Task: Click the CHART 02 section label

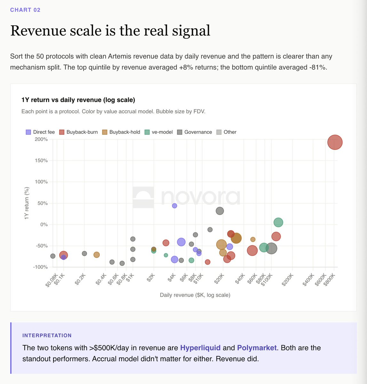Action: coord(25,10)
